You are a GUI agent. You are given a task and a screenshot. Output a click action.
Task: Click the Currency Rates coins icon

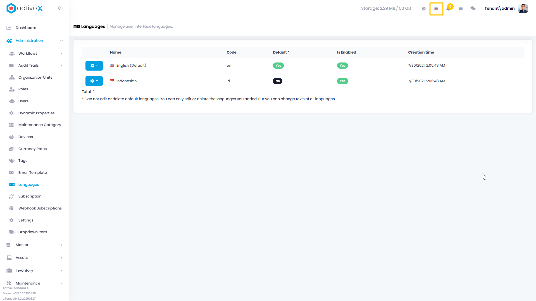(x=11, y=149)
